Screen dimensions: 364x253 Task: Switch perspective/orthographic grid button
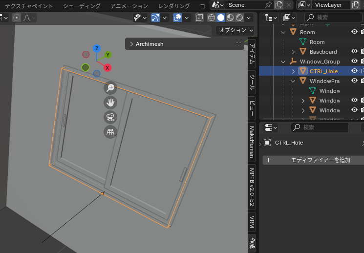pyautogui.click(x=110, y=132)
